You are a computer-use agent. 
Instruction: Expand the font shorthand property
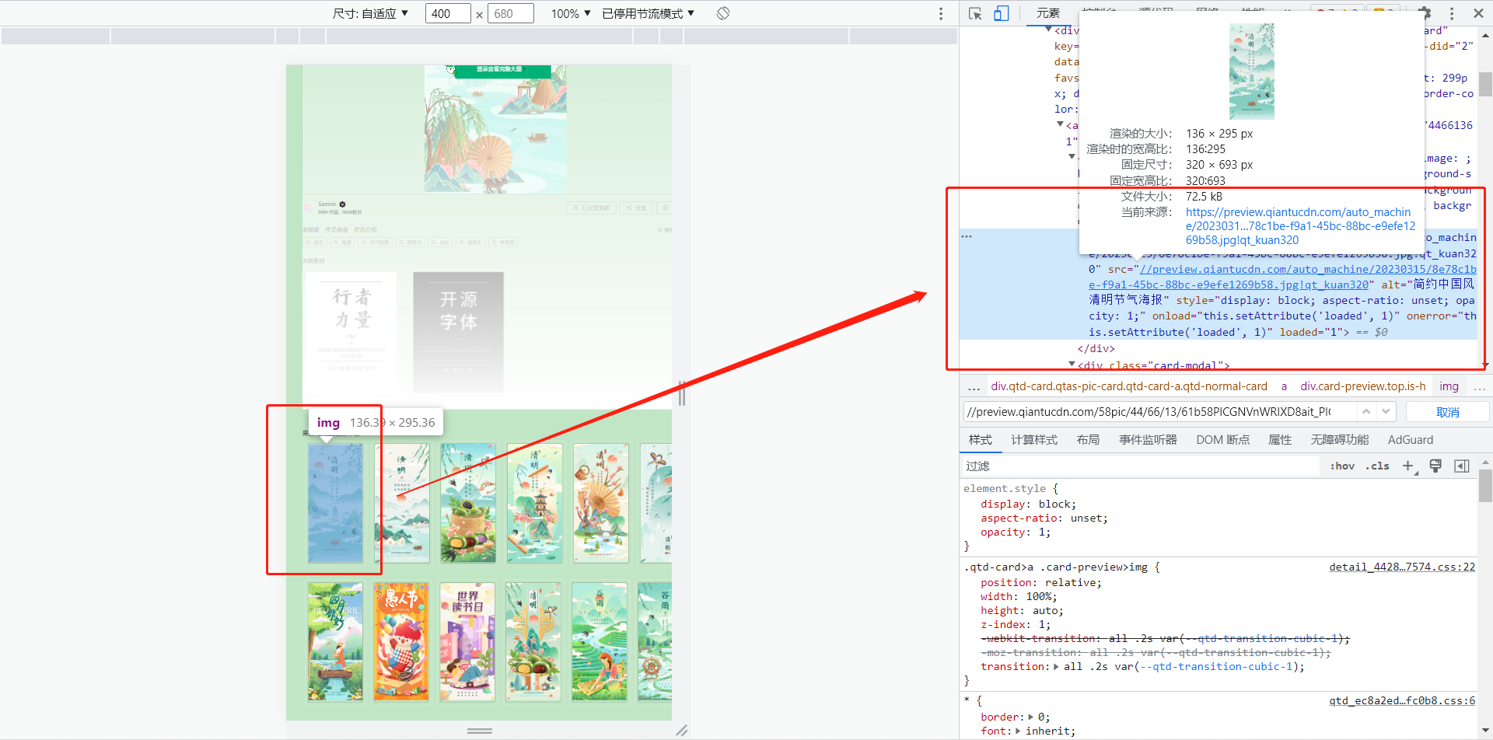click(1019, 731)
